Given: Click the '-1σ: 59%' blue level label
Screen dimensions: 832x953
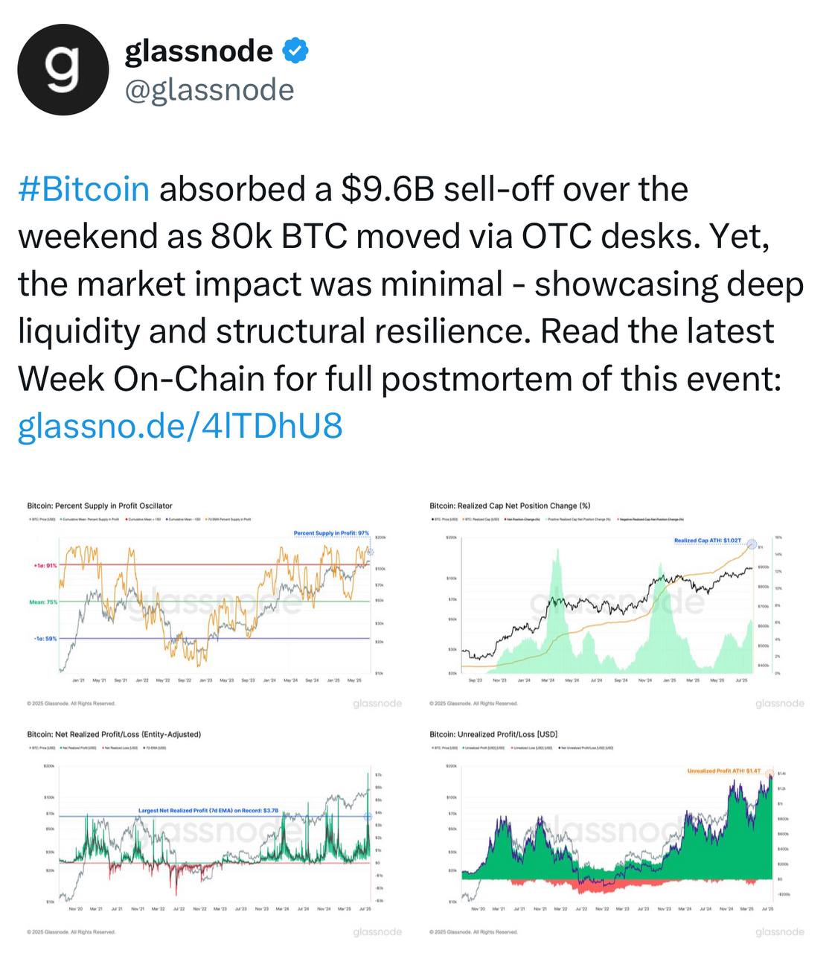Looking at the screenshot, I should click(45, 638).
